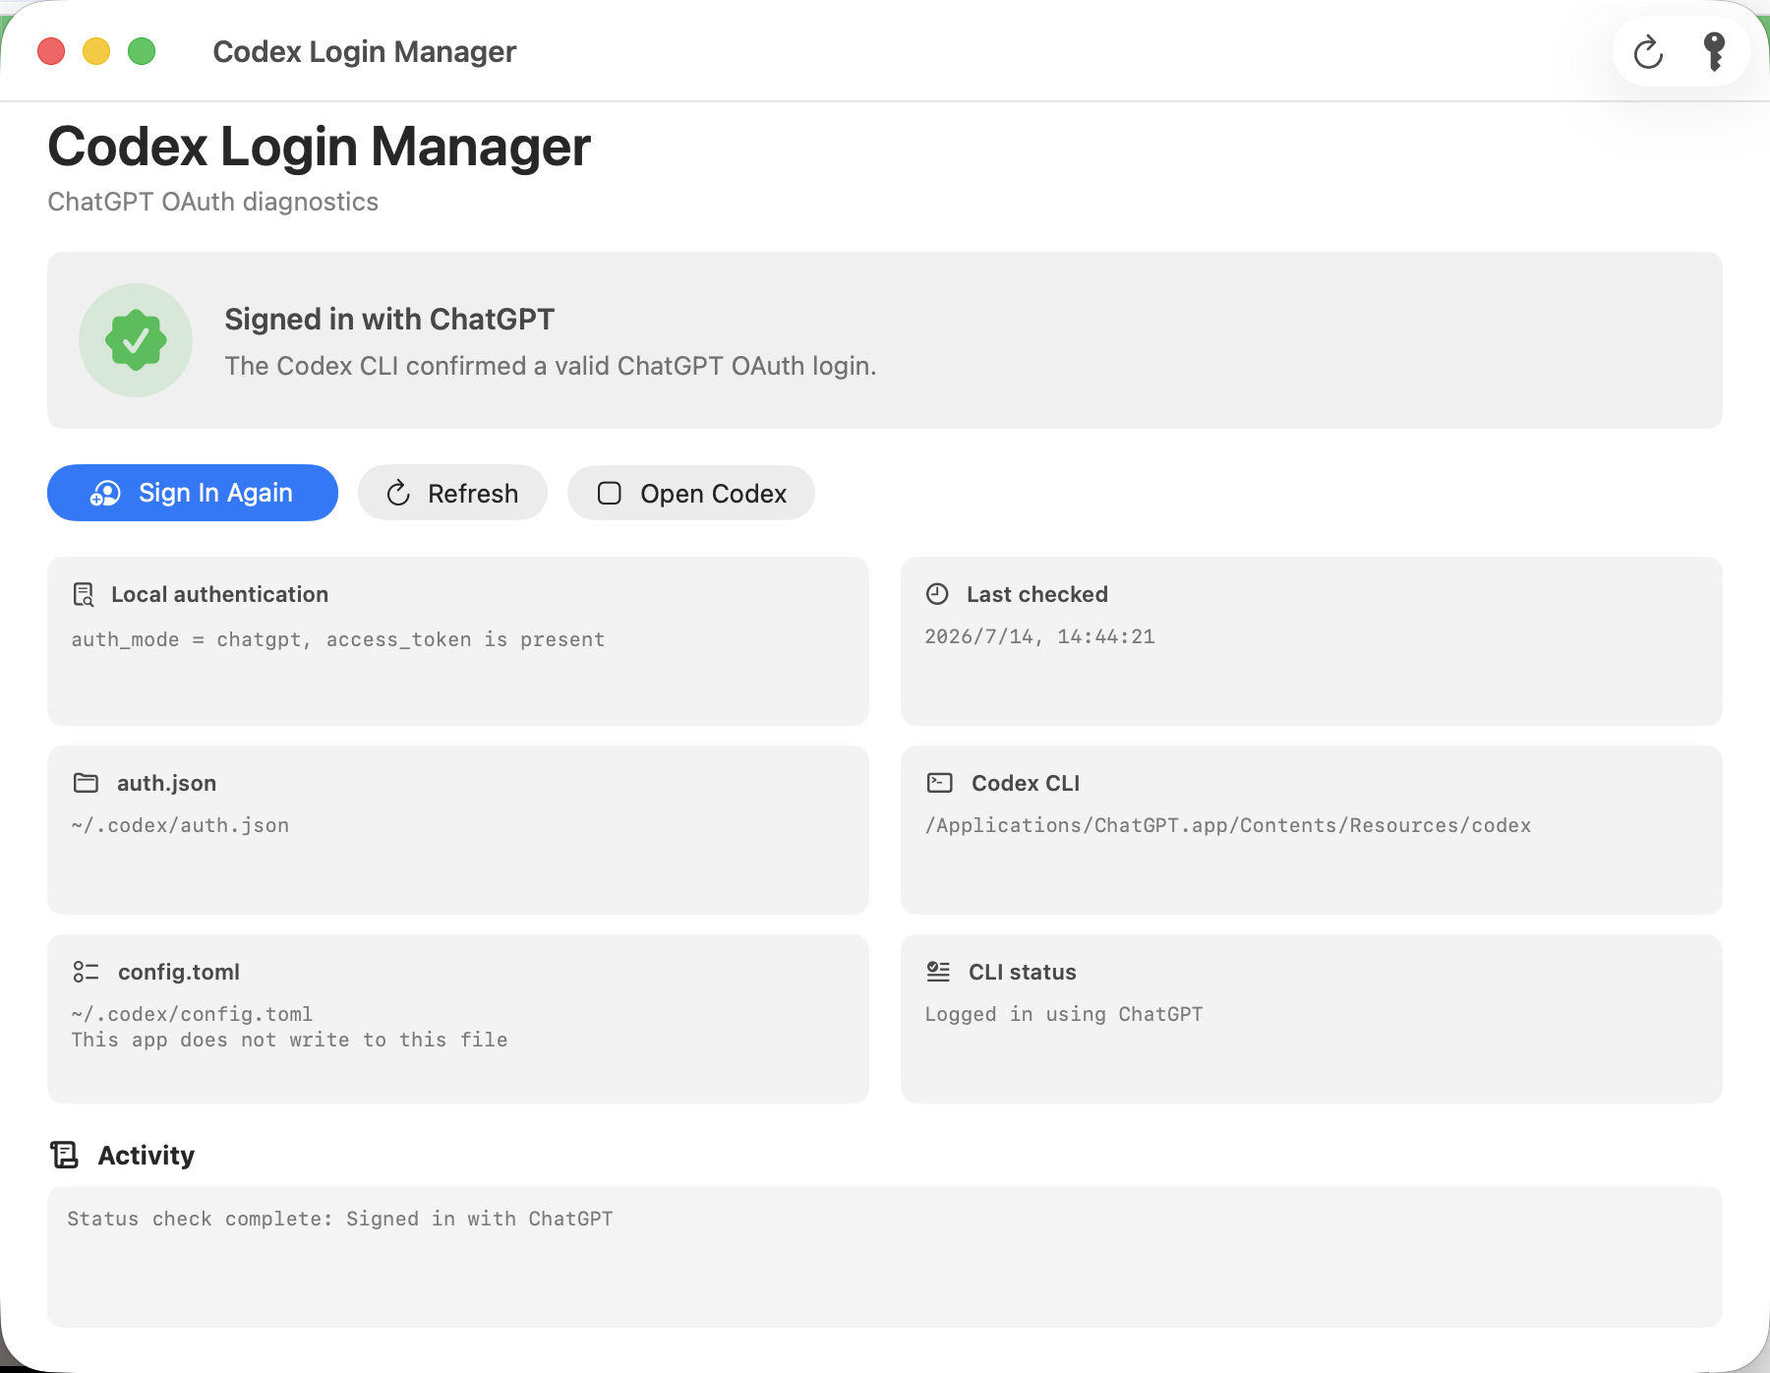Click the list icon next to config.toml
The width and height of the screenshot is (1770, 1373).
point(87,972)
